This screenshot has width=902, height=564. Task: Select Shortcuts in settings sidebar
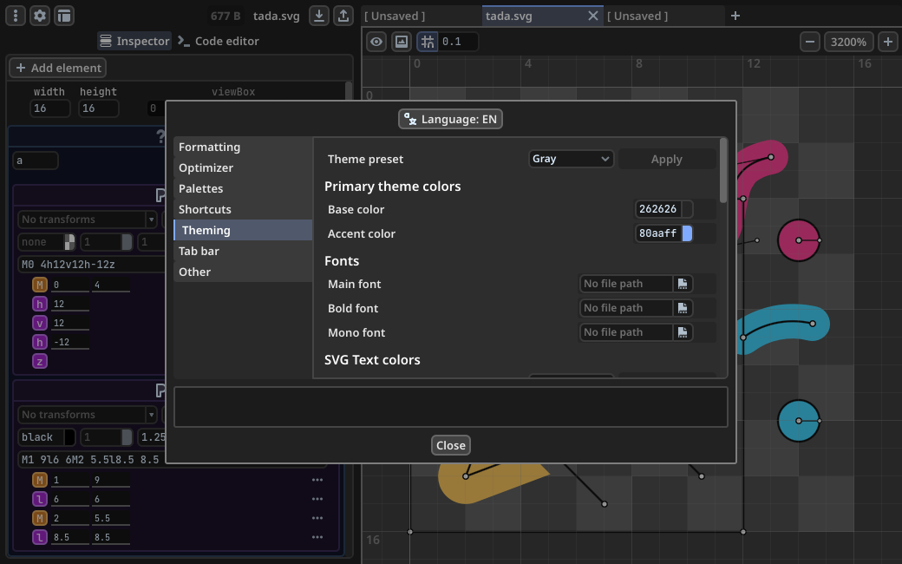pos(205,209)
